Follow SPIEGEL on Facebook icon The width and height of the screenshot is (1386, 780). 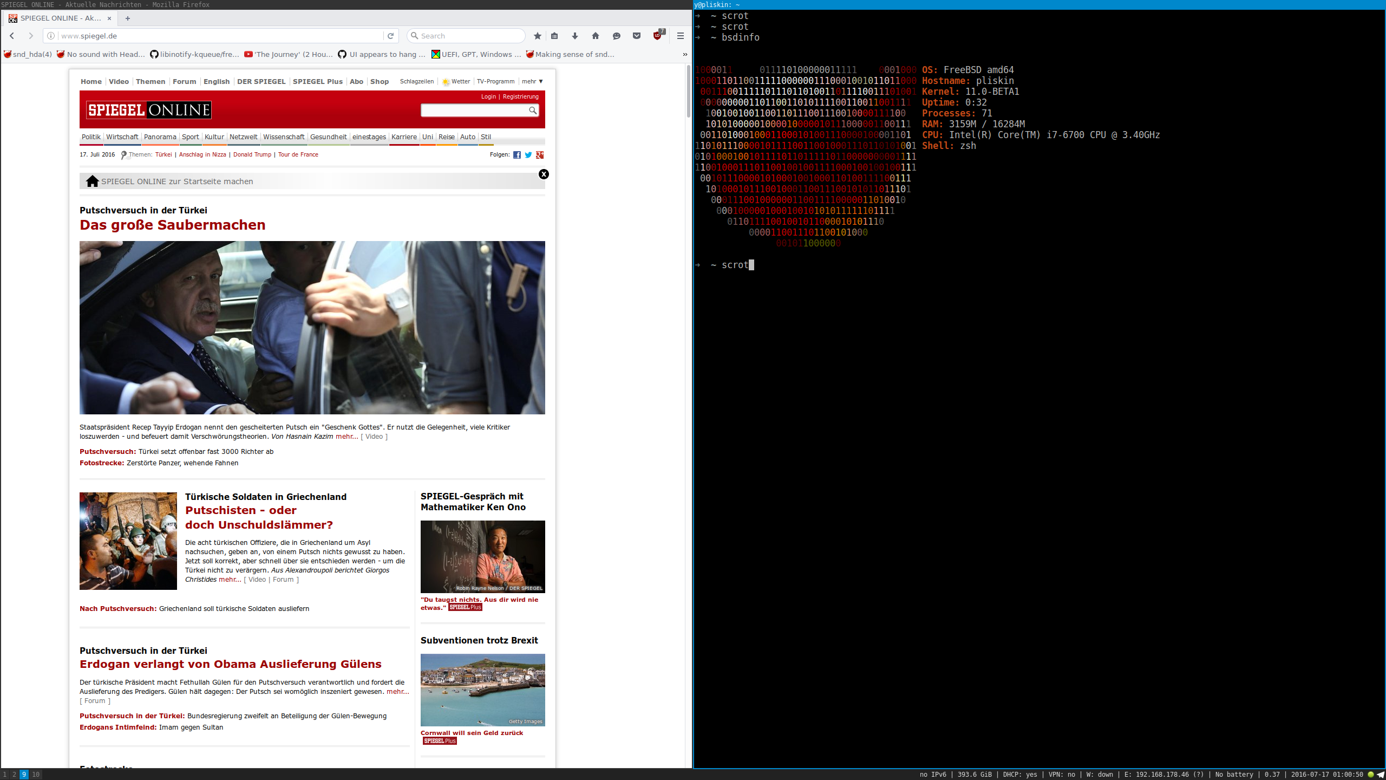(x=517, y=155)
